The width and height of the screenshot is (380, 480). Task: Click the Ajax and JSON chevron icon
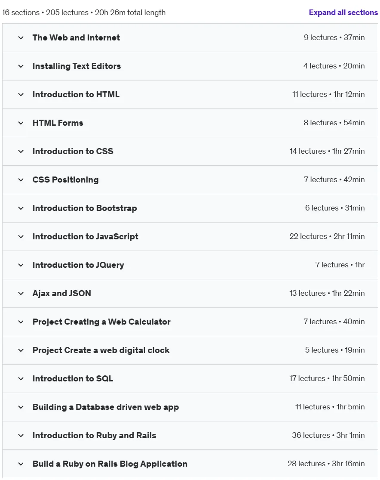[x=21, y=294]
